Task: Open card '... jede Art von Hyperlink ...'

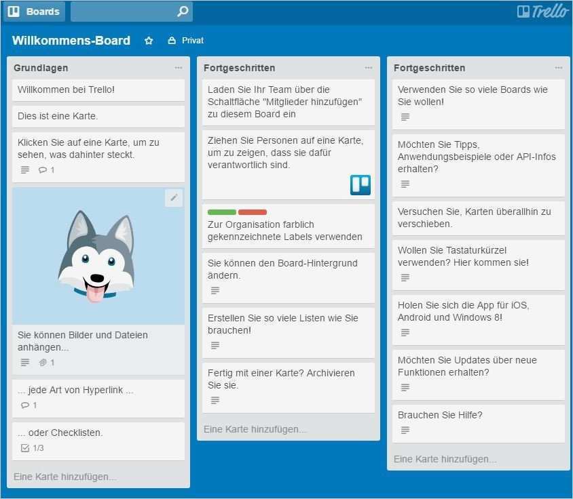Action: [98, 399]
